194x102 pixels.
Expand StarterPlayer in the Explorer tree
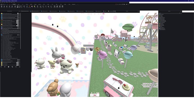coord(159,26)
